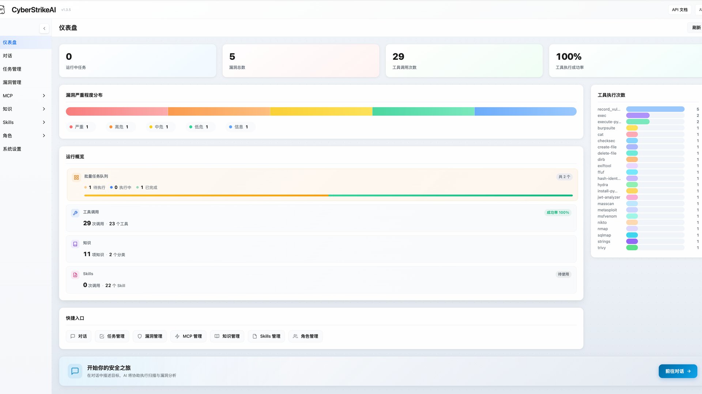Open the API 文档 button
This screenshot has height=394, width=702.
pyautogui.click(x=679, y=10)
